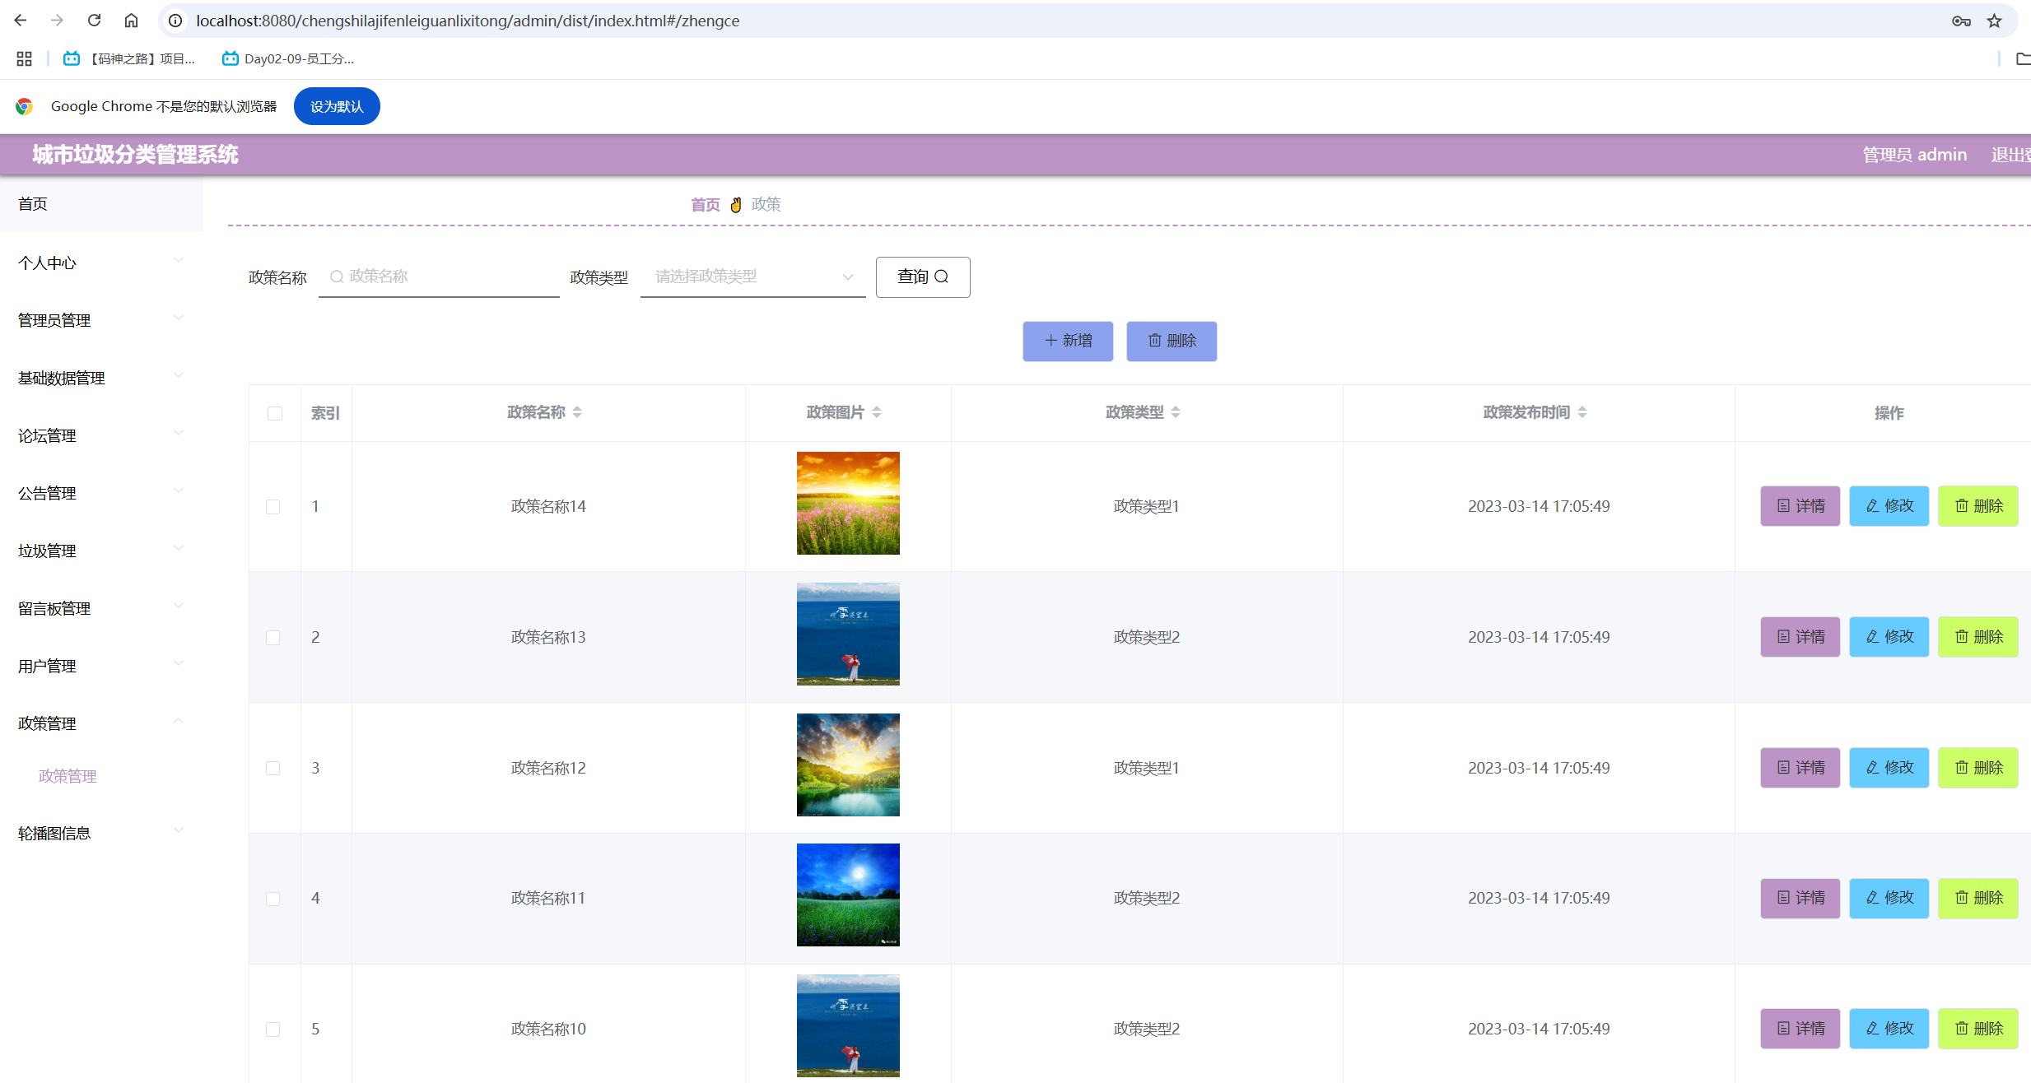Click the 查询 search button
The image size is (2031, 1083).
(x=922, y=277)
